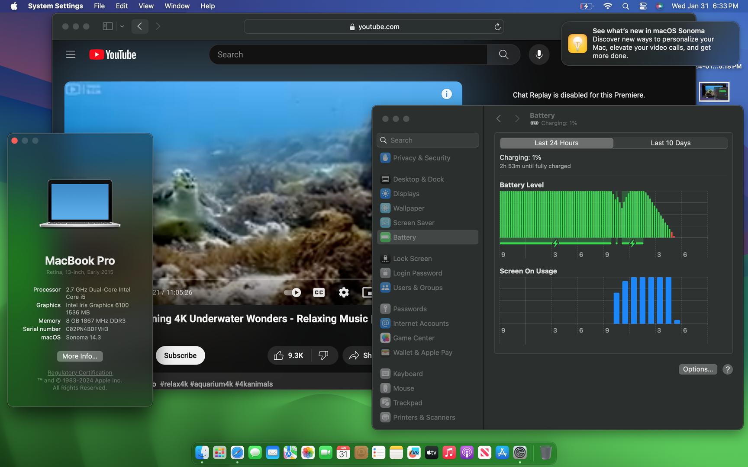Open Regulatory Certification link
This screenshot has width=748, height=467.
pos(80,373)
